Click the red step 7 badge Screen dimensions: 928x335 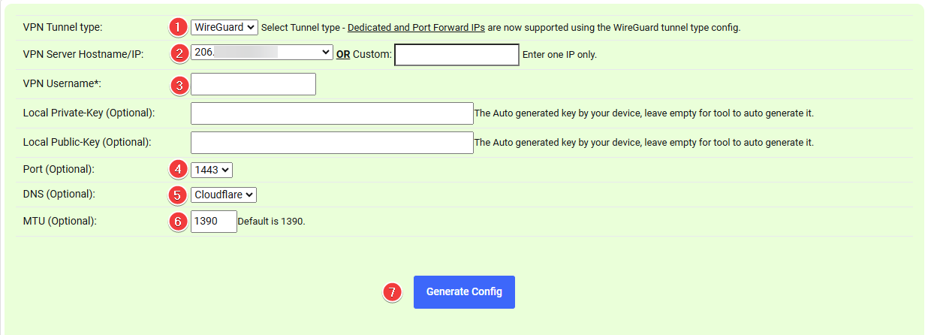click(x=392, y=292)
